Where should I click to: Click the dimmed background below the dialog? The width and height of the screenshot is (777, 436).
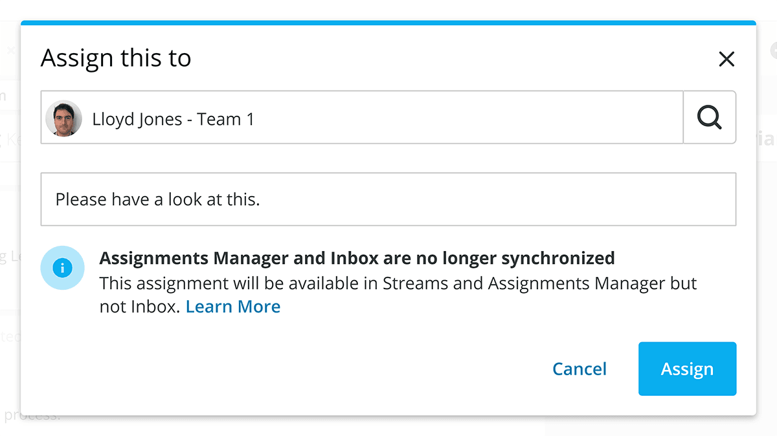coord(388,426)
